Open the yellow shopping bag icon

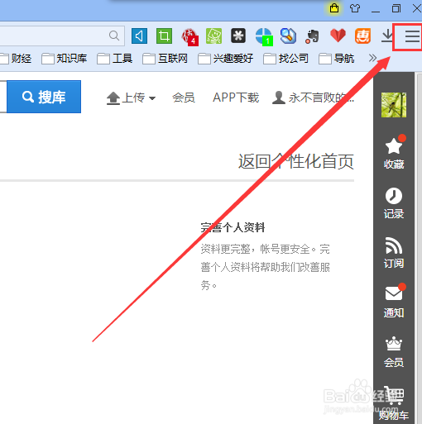click(334, 8)
